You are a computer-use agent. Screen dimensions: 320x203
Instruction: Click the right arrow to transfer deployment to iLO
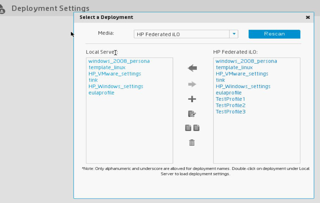pyautogui.click(x=192, y=84)
